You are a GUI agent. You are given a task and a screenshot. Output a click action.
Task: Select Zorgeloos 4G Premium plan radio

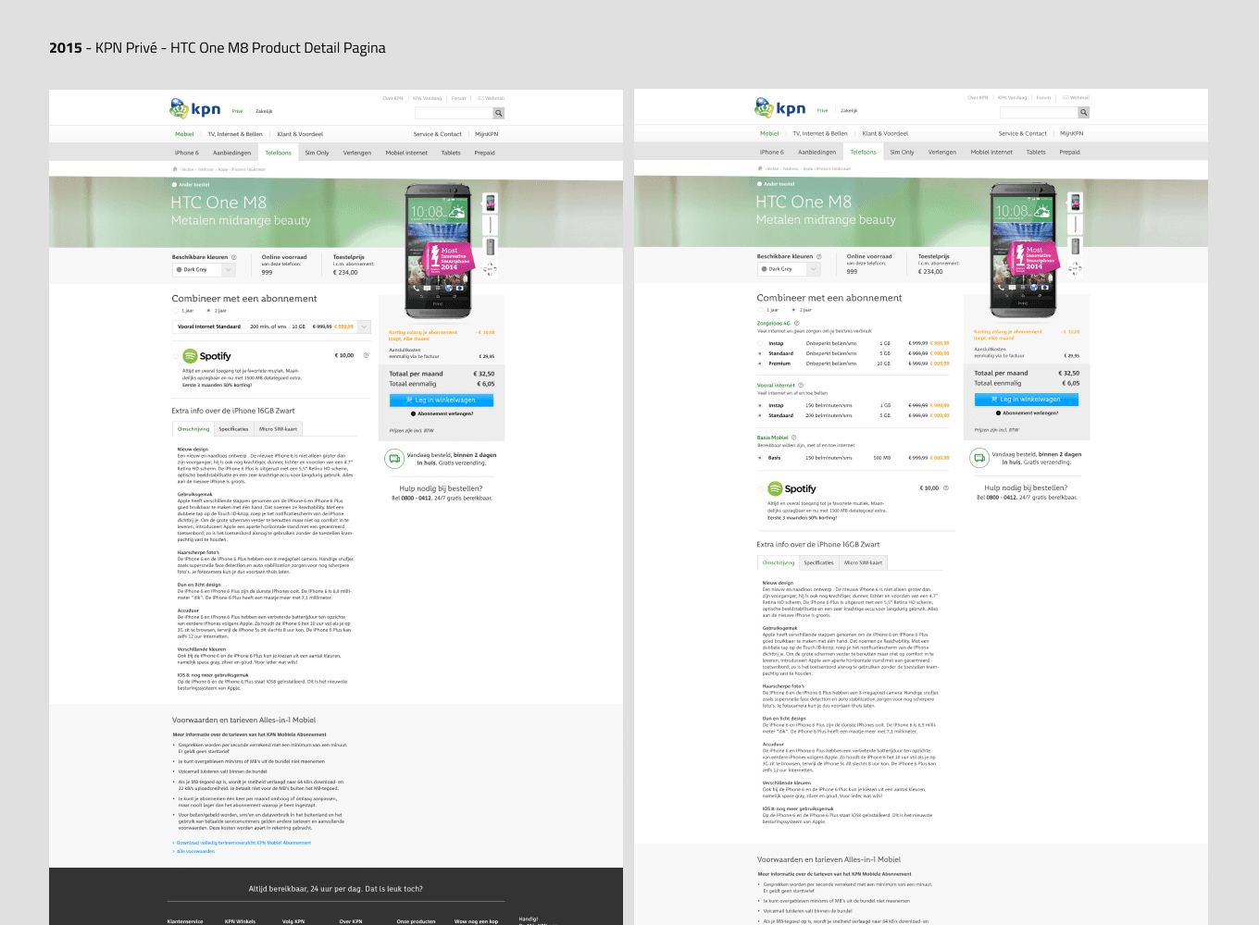760,364
